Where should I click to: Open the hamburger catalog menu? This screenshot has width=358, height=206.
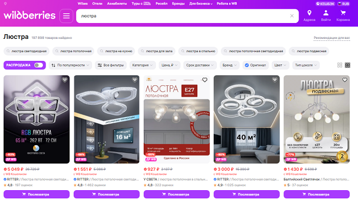click(66, 16)
